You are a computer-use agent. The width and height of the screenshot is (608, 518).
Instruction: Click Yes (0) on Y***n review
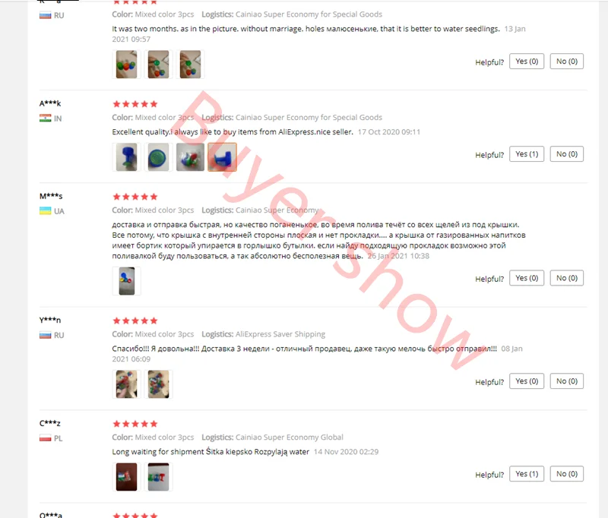coord(527,381)
